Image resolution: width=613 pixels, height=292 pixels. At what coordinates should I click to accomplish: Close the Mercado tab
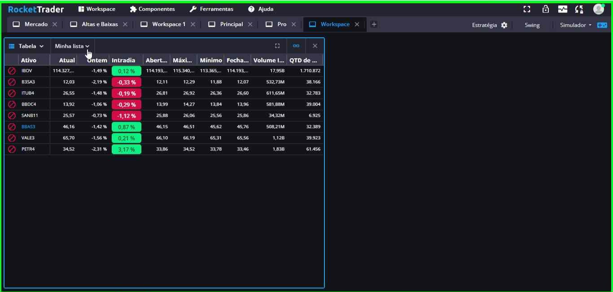[55, 24]
